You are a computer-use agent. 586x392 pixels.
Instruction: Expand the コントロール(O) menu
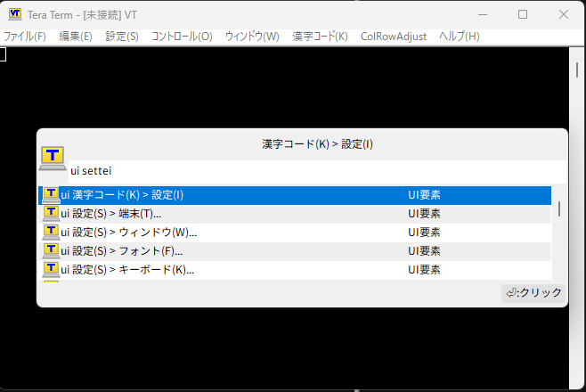click(x=182, y=37)
